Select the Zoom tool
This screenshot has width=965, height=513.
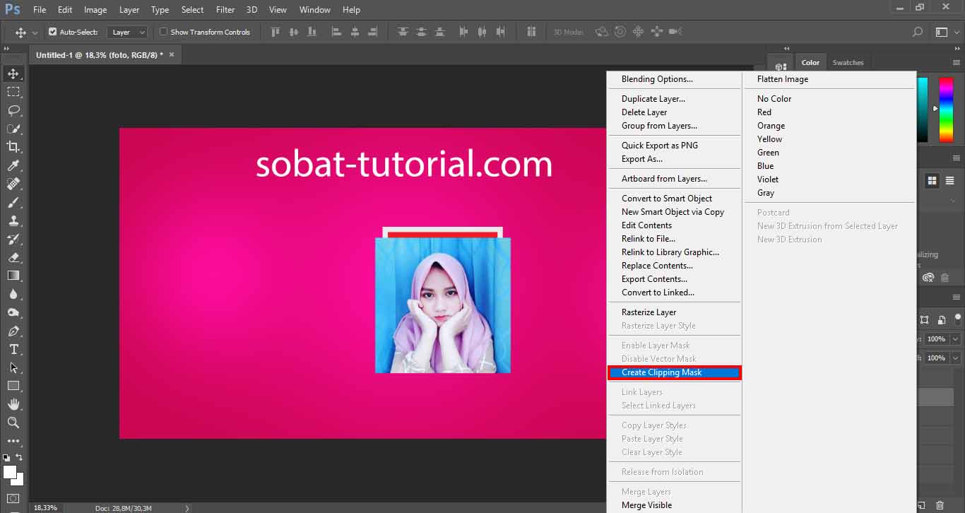pyautogui.click(x=13, y=422)
